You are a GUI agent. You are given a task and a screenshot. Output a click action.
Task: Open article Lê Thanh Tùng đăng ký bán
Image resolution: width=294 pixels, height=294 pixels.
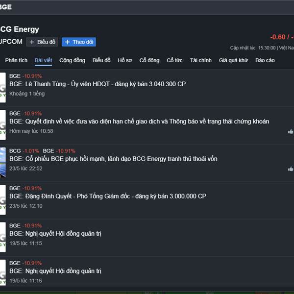click(x=98, y=84)
